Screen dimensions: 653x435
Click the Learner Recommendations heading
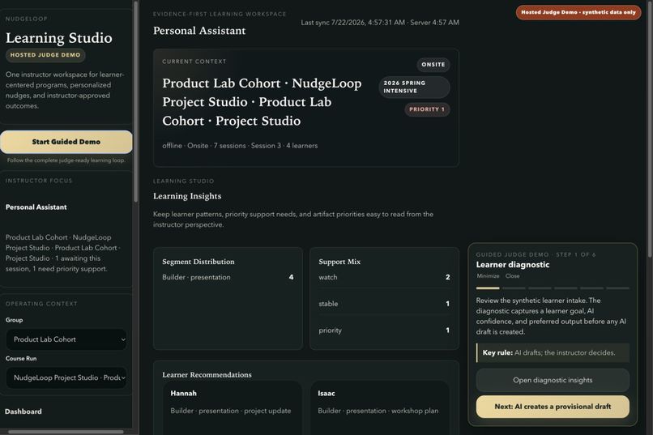click(x=207, y=374)
